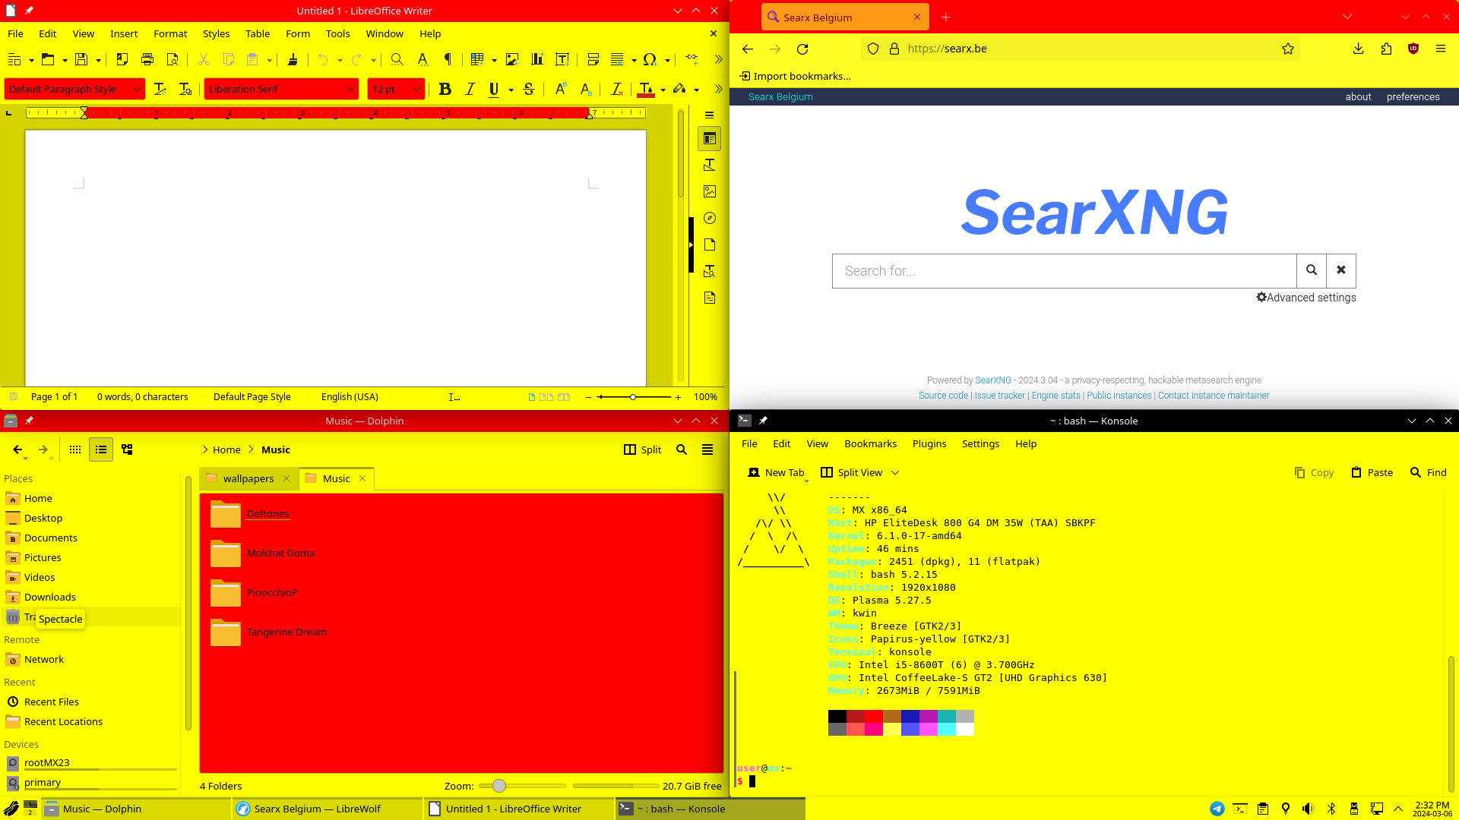Insert chart icon in Writer toolbar
The height and width of the screenshot is (820, 1459).
tap(537, 59)
